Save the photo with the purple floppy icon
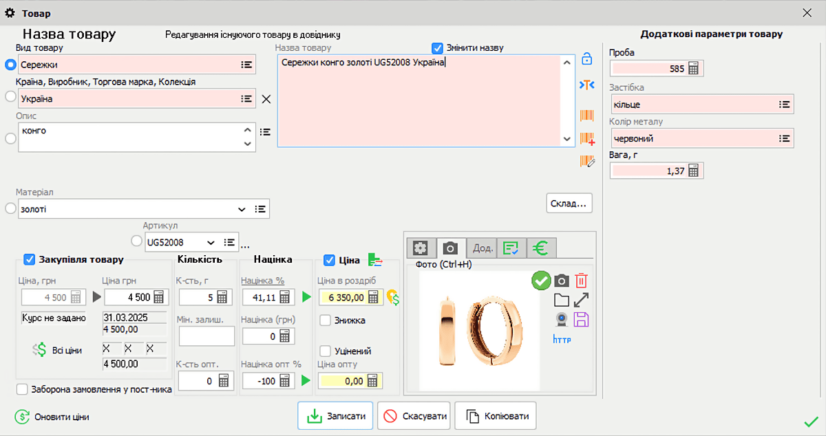826x436 pixels. pos(580,318)
